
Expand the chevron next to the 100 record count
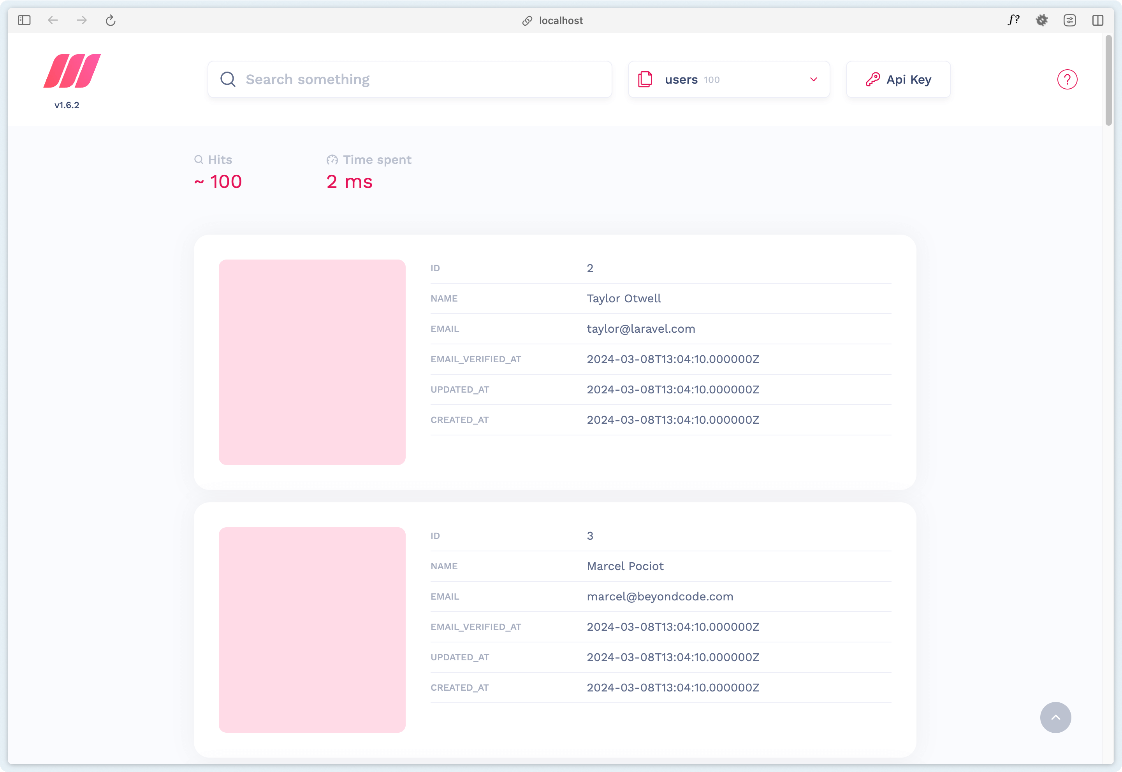coord(813,79)
